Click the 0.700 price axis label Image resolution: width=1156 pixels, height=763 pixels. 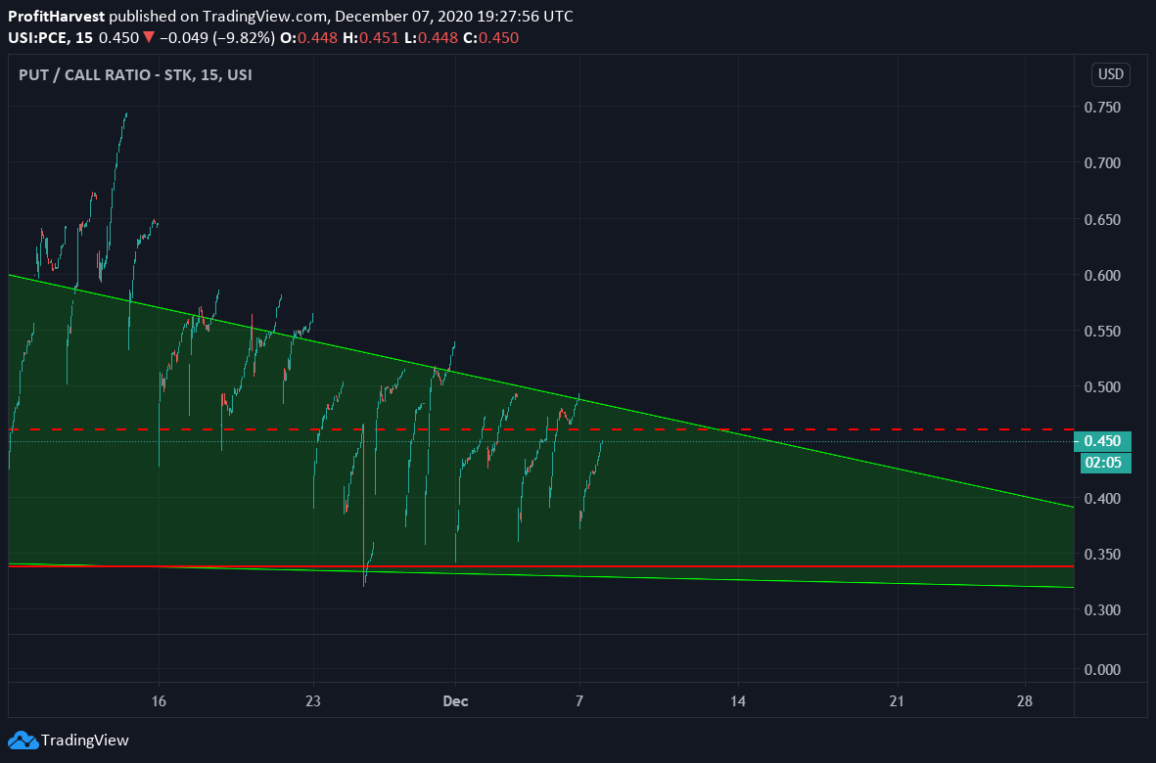pos(1102,162)
